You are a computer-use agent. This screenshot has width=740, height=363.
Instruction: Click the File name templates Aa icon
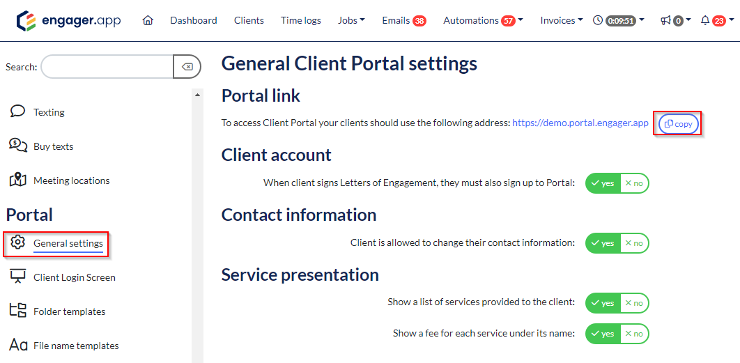coord(18,346)
